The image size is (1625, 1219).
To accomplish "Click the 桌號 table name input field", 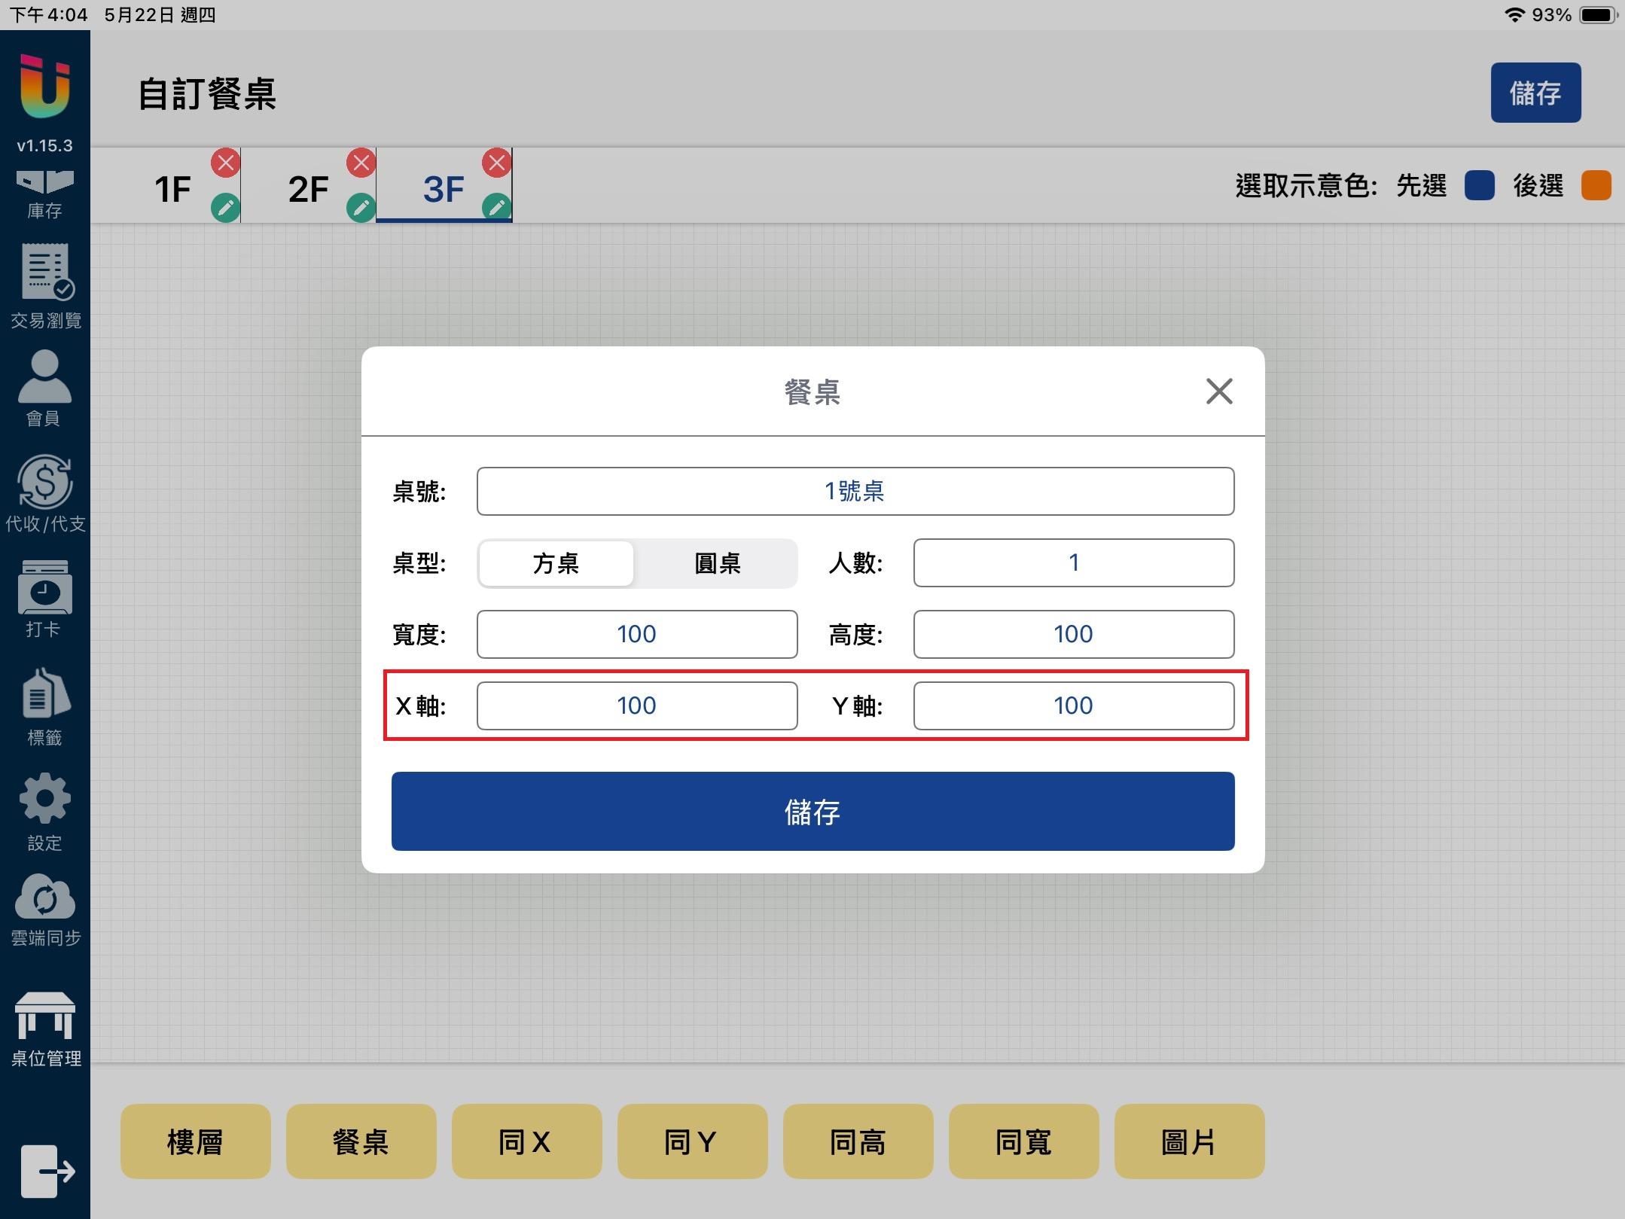I will tap(855, 491).
